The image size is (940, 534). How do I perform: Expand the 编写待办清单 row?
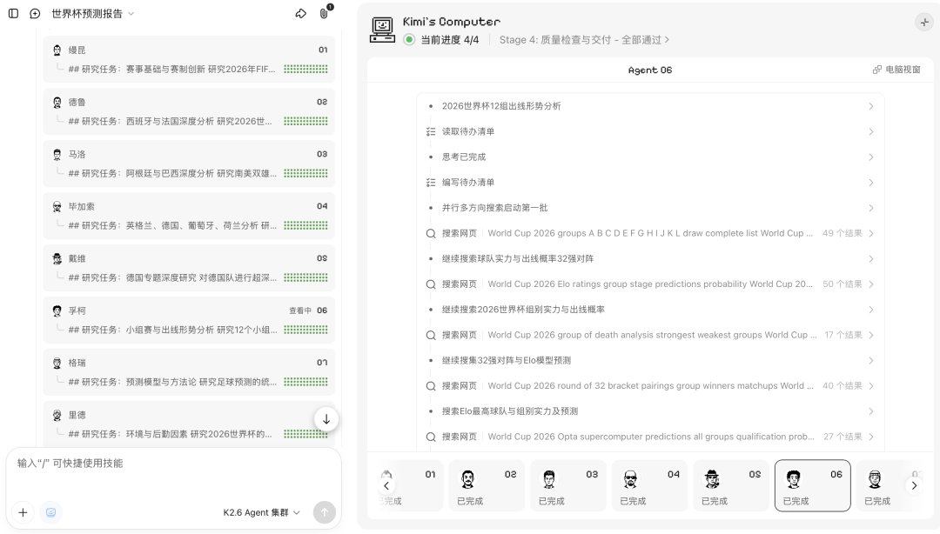click(650, 182)
